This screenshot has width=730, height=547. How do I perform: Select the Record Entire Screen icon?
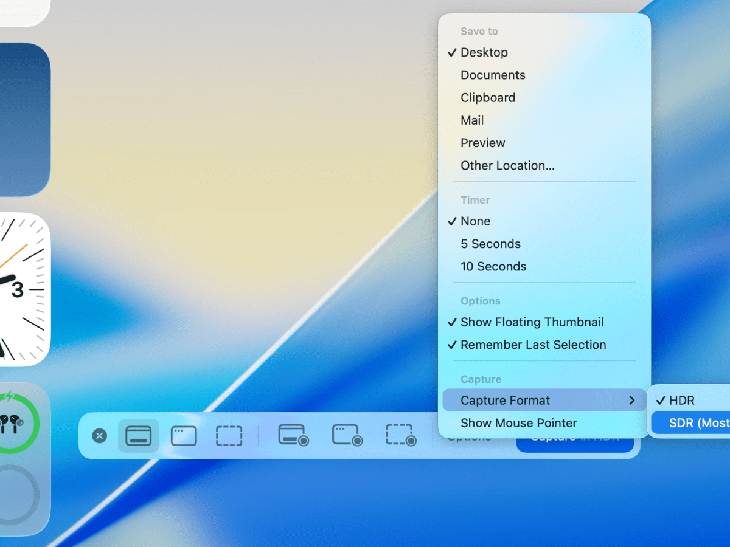coord(293,436)
